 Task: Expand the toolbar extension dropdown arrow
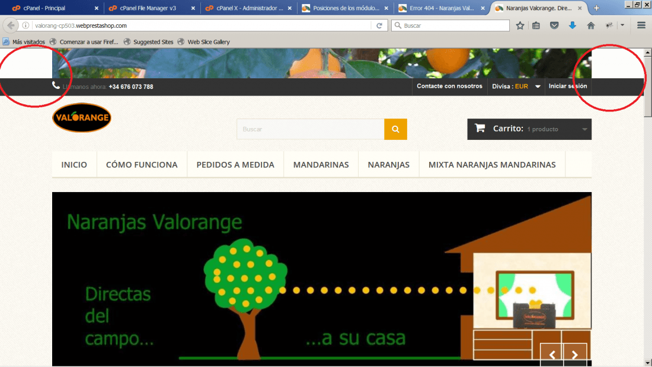622,25
